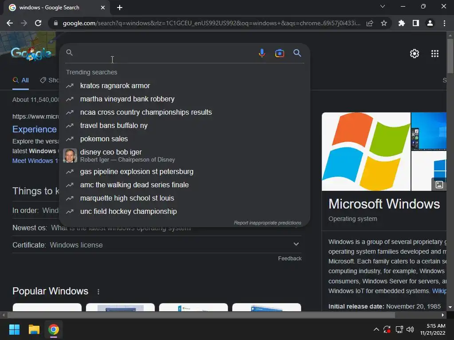The image size is (454, 340).
Task: Open the network tray icon
Action: click(x=399, y=329)
